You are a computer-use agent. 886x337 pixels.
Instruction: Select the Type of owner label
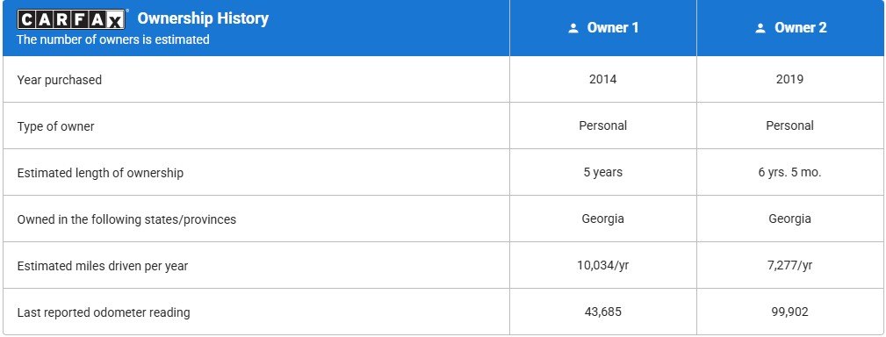[x=55, y=126]
